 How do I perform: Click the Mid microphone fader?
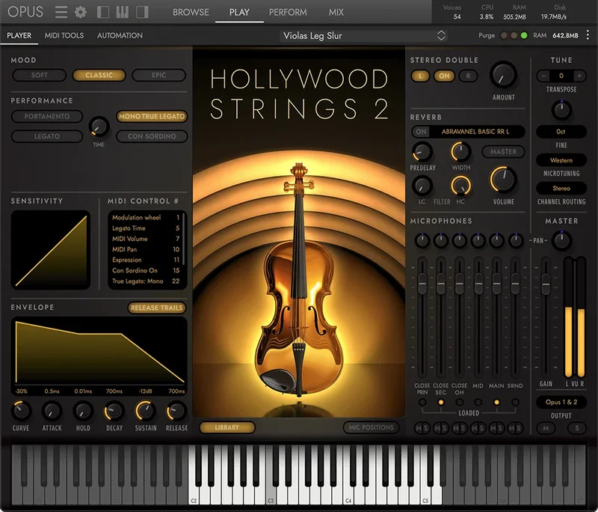(478, 284)
